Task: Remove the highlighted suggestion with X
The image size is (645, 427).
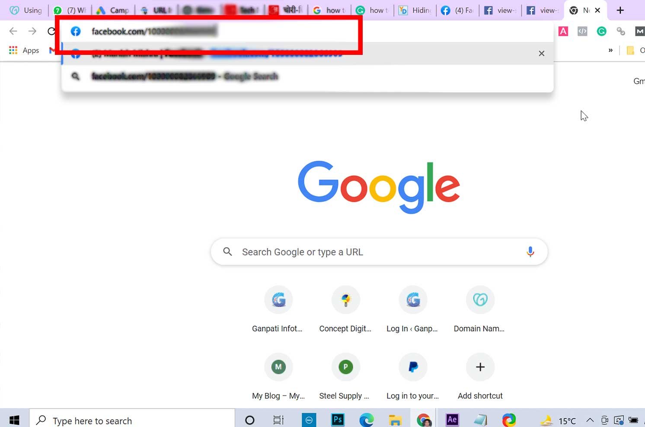Action: [541, 54]
